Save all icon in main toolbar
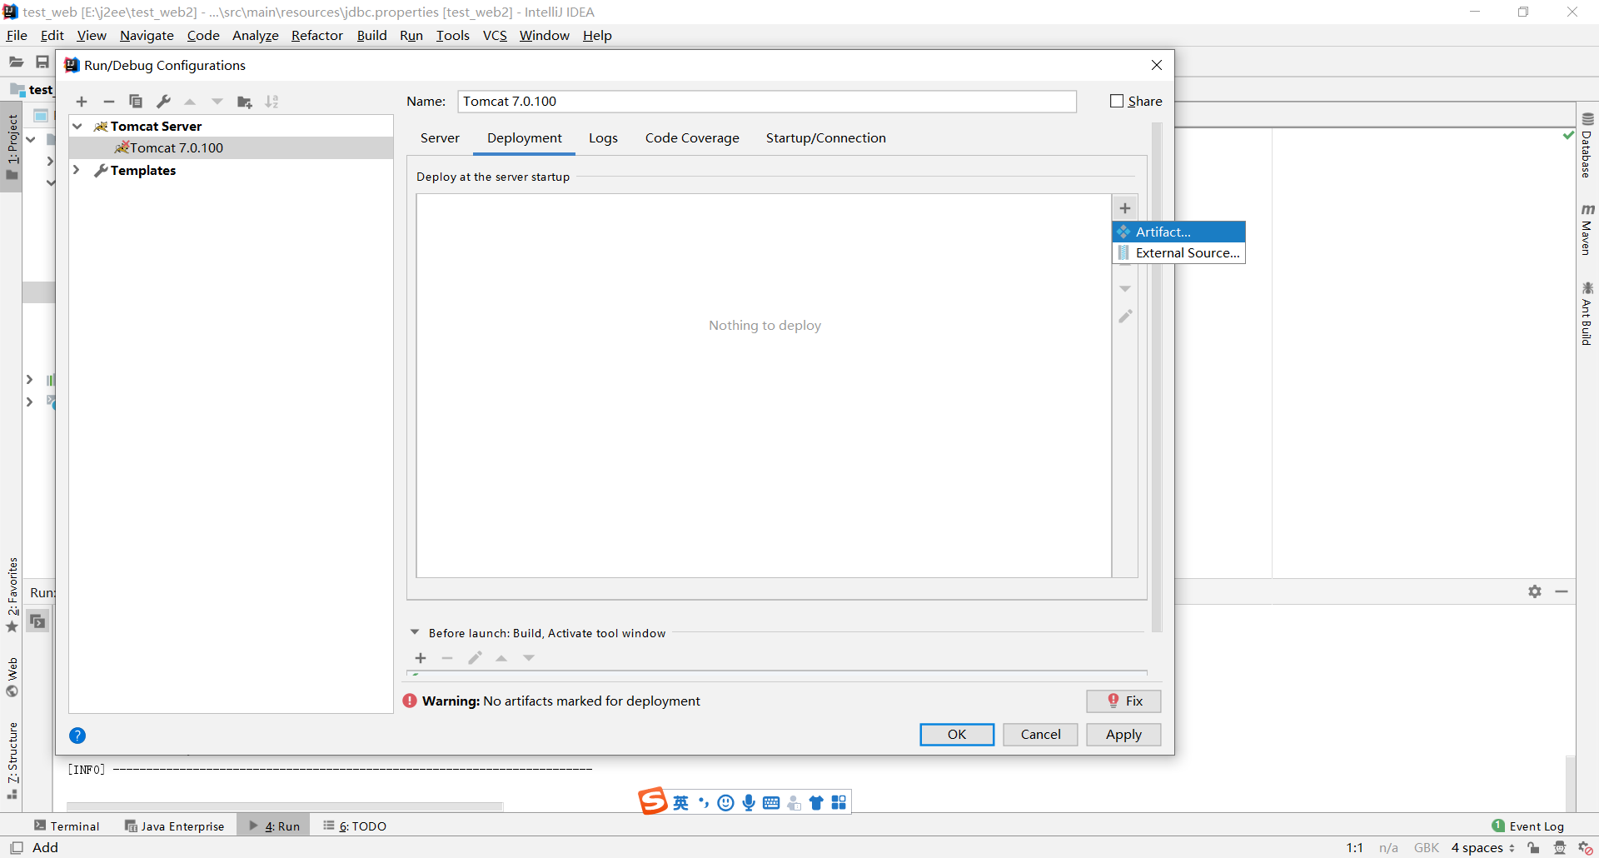 42,62
